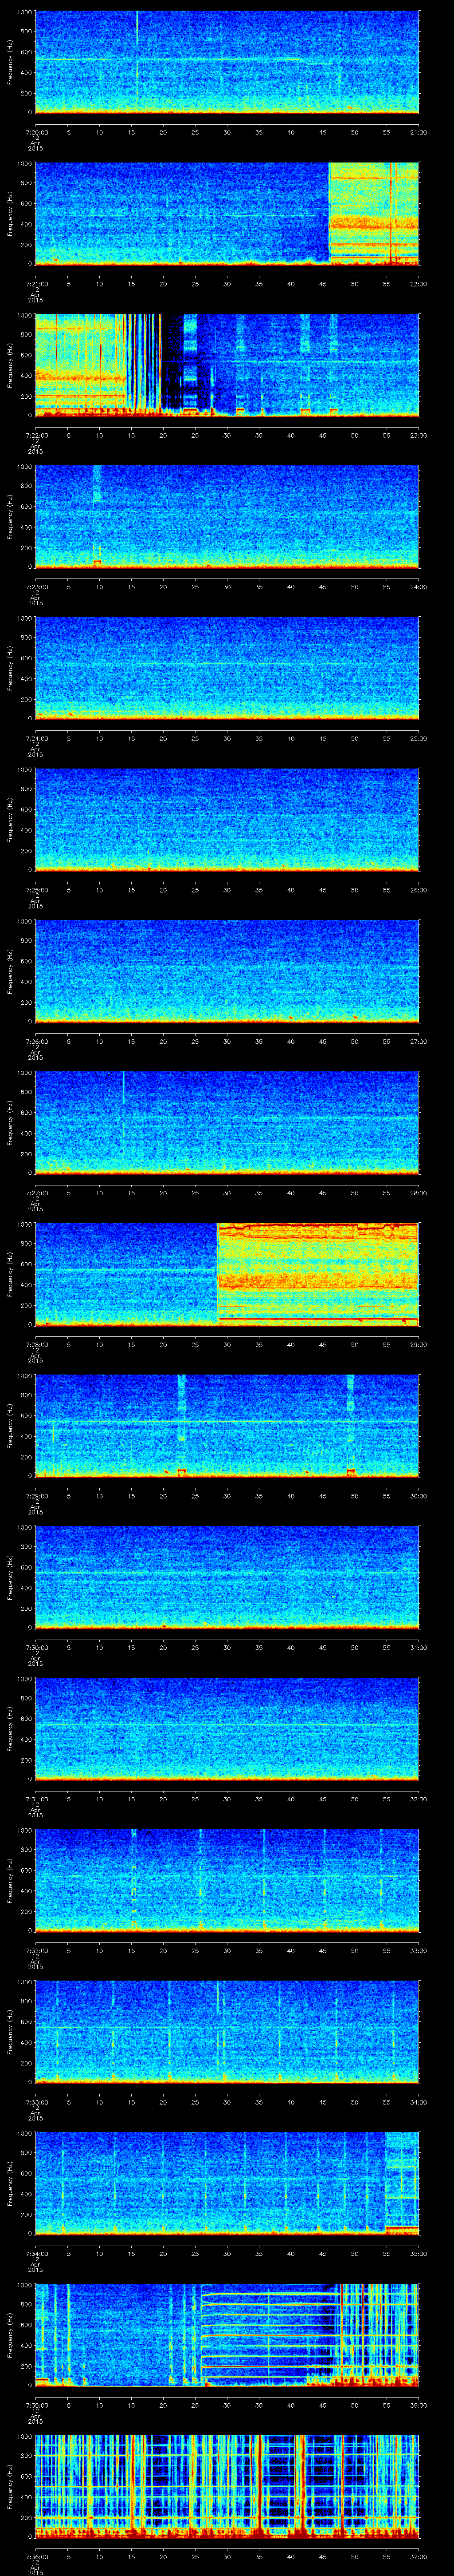This screenshot has width=454, height=2576.
Task: Click Frequency (Hz) axis label of 7:20:00 panel
Action: click(10, 62)
